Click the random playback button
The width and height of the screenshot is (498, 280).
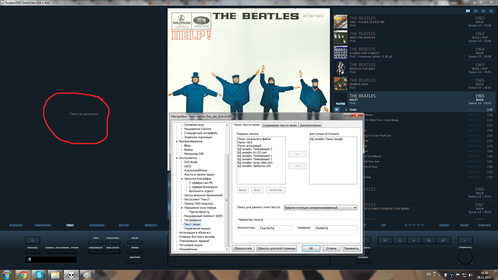click(x=465, y=240)
